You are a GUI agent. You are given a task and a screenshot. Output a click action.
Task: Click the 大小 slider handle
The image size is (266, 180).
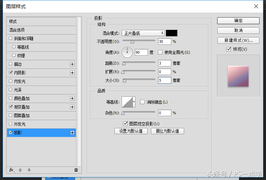pyautogui.click(x=125, y=81)
